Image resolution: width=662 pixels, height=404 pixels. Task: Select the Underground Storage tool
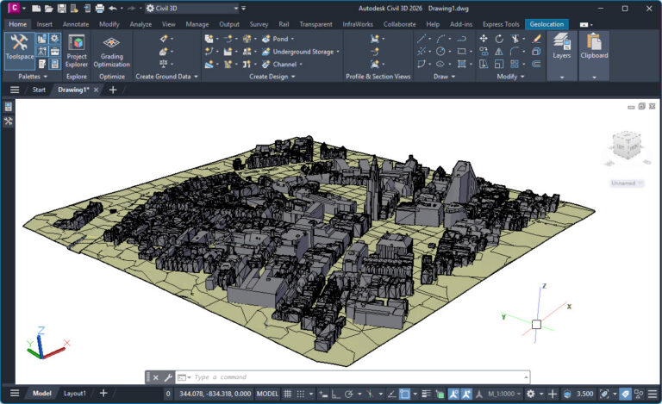point(303,52)
